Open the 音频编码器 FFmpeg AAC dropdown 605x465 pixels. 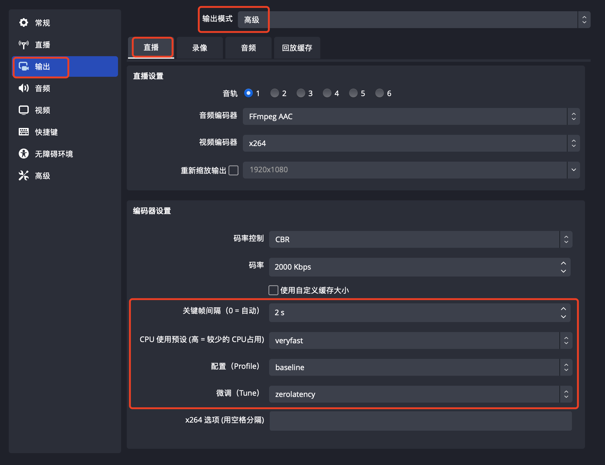411,116
